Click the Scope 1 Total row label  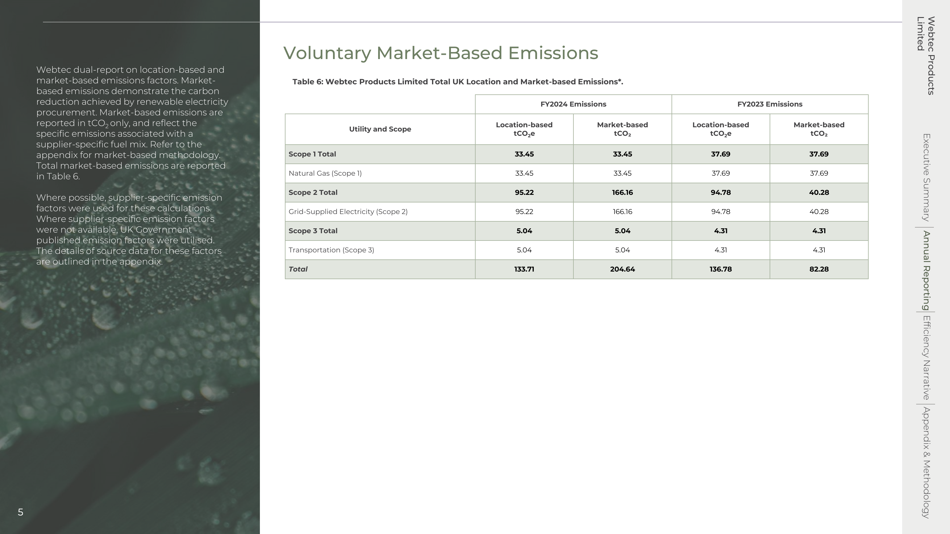coord(312,154)
